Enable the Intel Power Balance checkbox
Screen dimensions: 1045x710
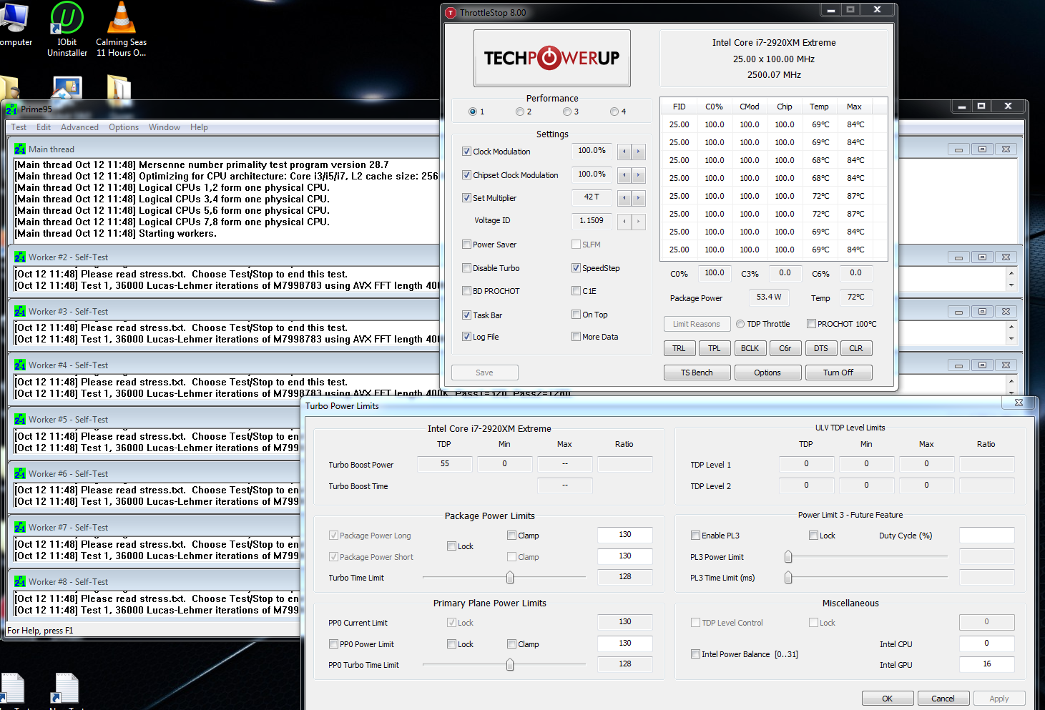tap(695, 654)
